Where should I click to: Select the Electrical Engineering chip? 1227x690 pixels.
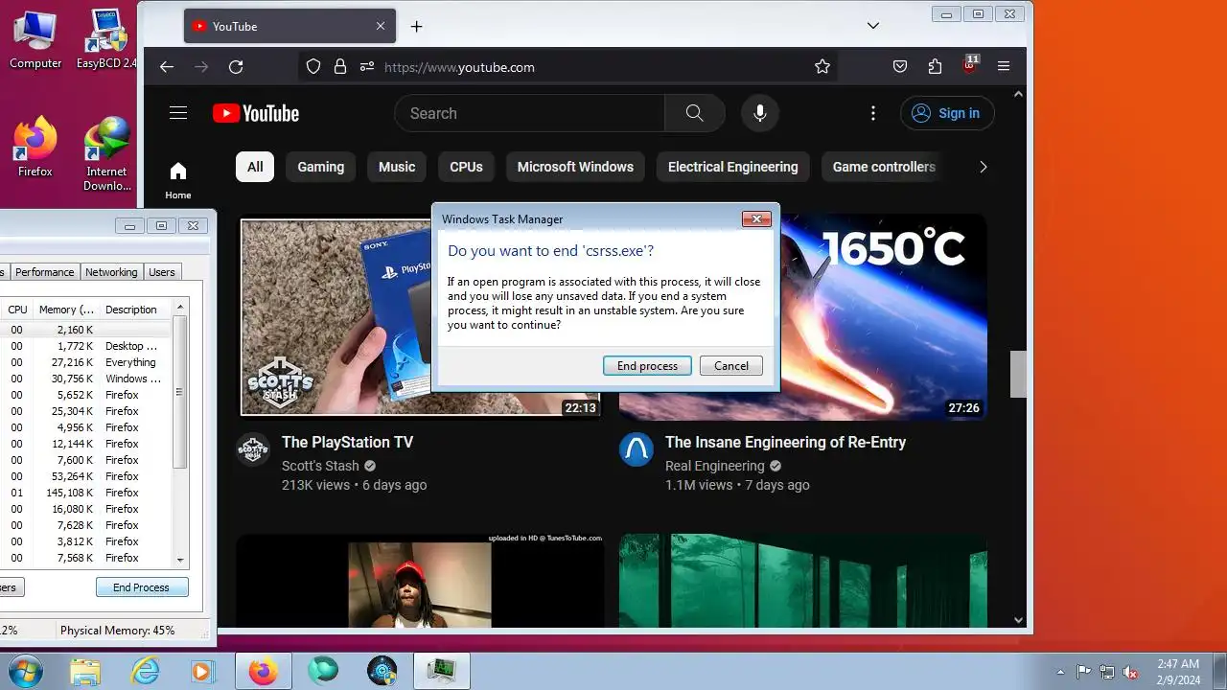click(x=732, y=167)
